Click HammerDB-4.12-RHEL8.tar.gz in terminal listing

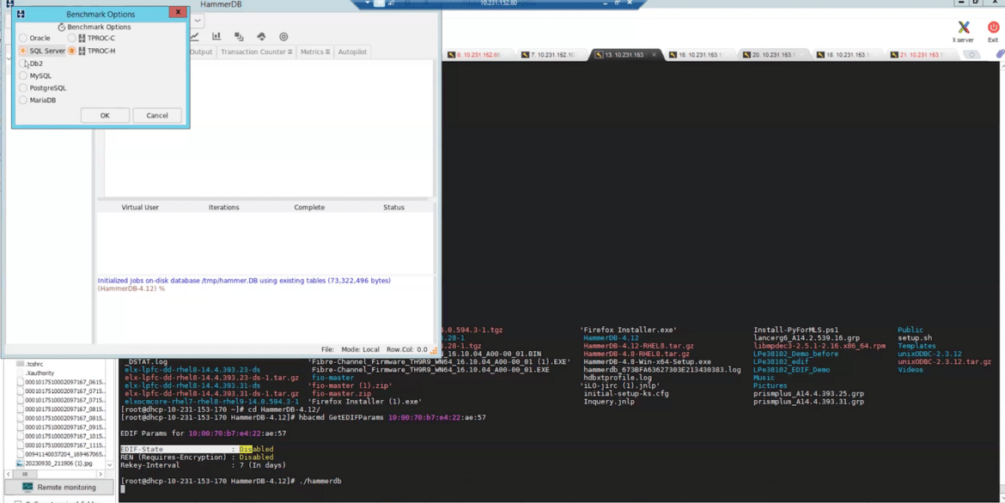click(x=638, y=345)
